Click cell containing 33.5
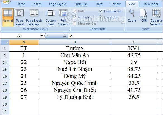Screen dimensions: 163x115 (134, 83)
